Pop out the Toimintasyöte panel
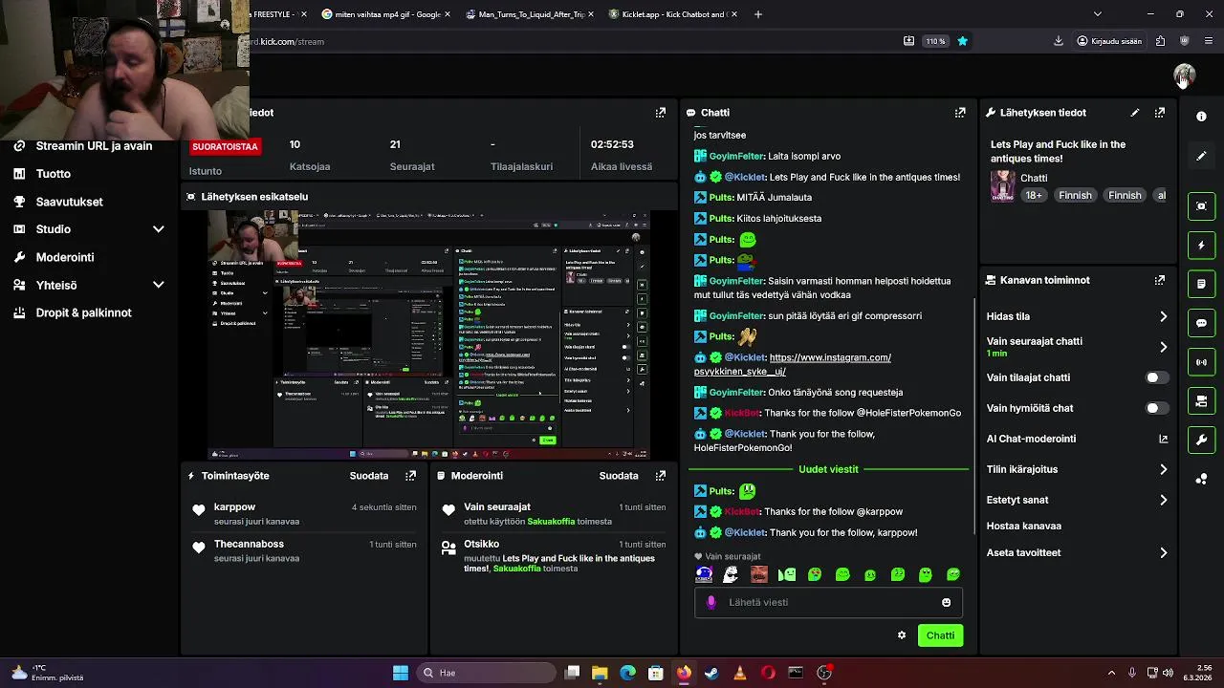The height and width of the screenshot is (688, 1224). pyautogui.click(x=411, y=476)
